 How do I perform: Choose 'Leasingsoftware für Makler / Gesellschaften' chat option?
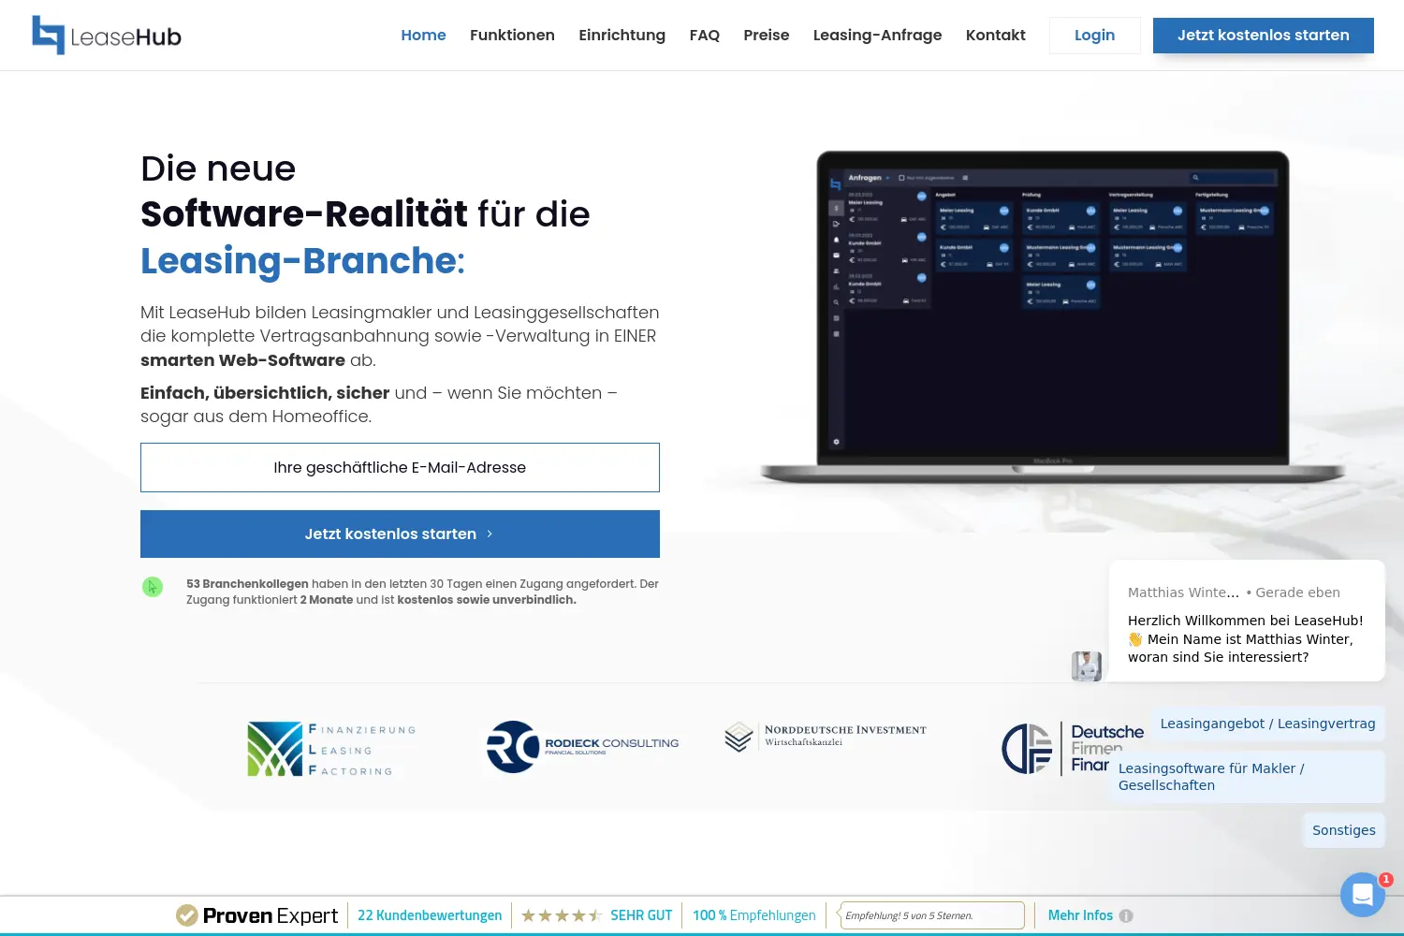1247,777
